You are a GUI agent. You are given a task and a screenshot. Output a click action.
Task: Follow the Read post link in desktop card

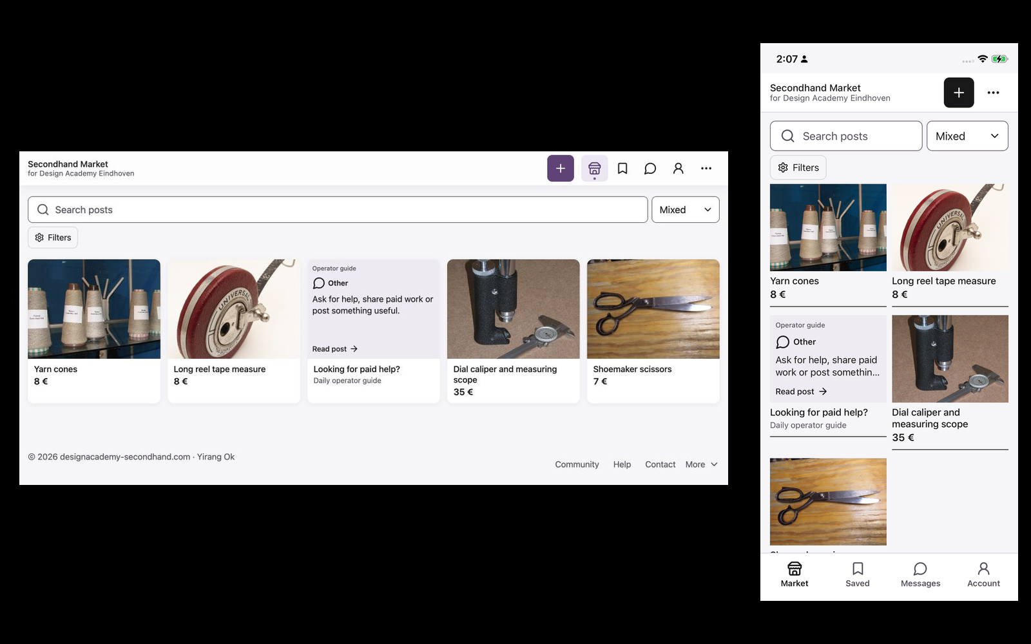[335, 349]
